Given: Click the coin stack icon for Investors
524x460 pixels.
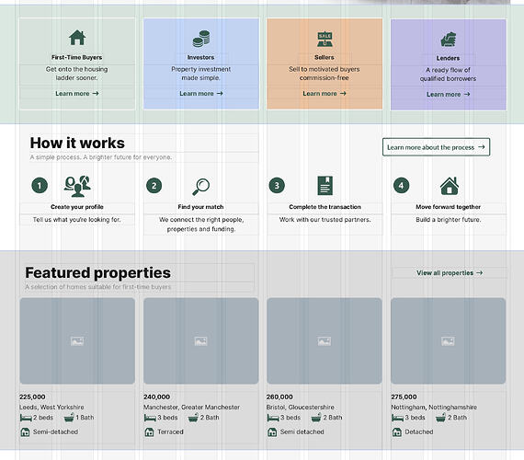Looking at the screenshot, I should click(201, 39).
